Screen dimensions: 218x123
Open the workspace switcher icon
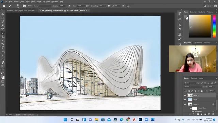(x=209, y=6)
